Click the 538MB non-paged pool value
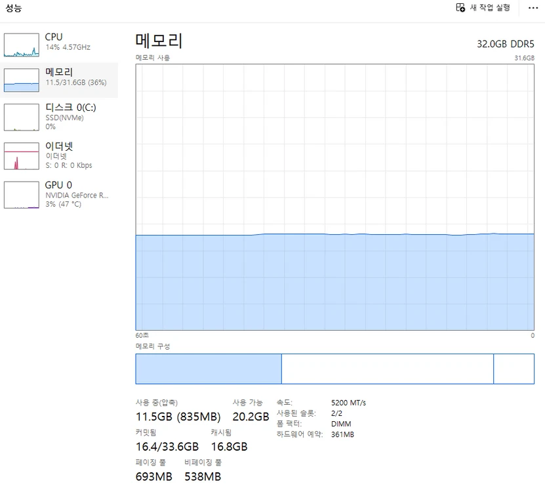 click(x=203, y=476)
